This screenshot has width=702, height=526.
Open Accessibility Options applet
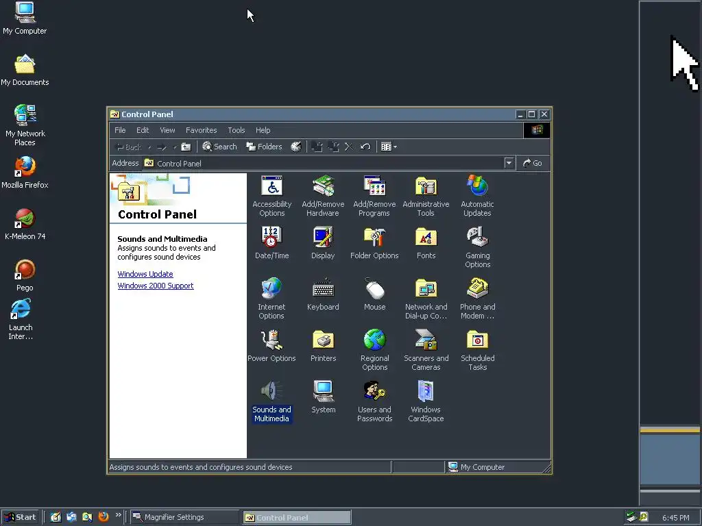(271, 196)
